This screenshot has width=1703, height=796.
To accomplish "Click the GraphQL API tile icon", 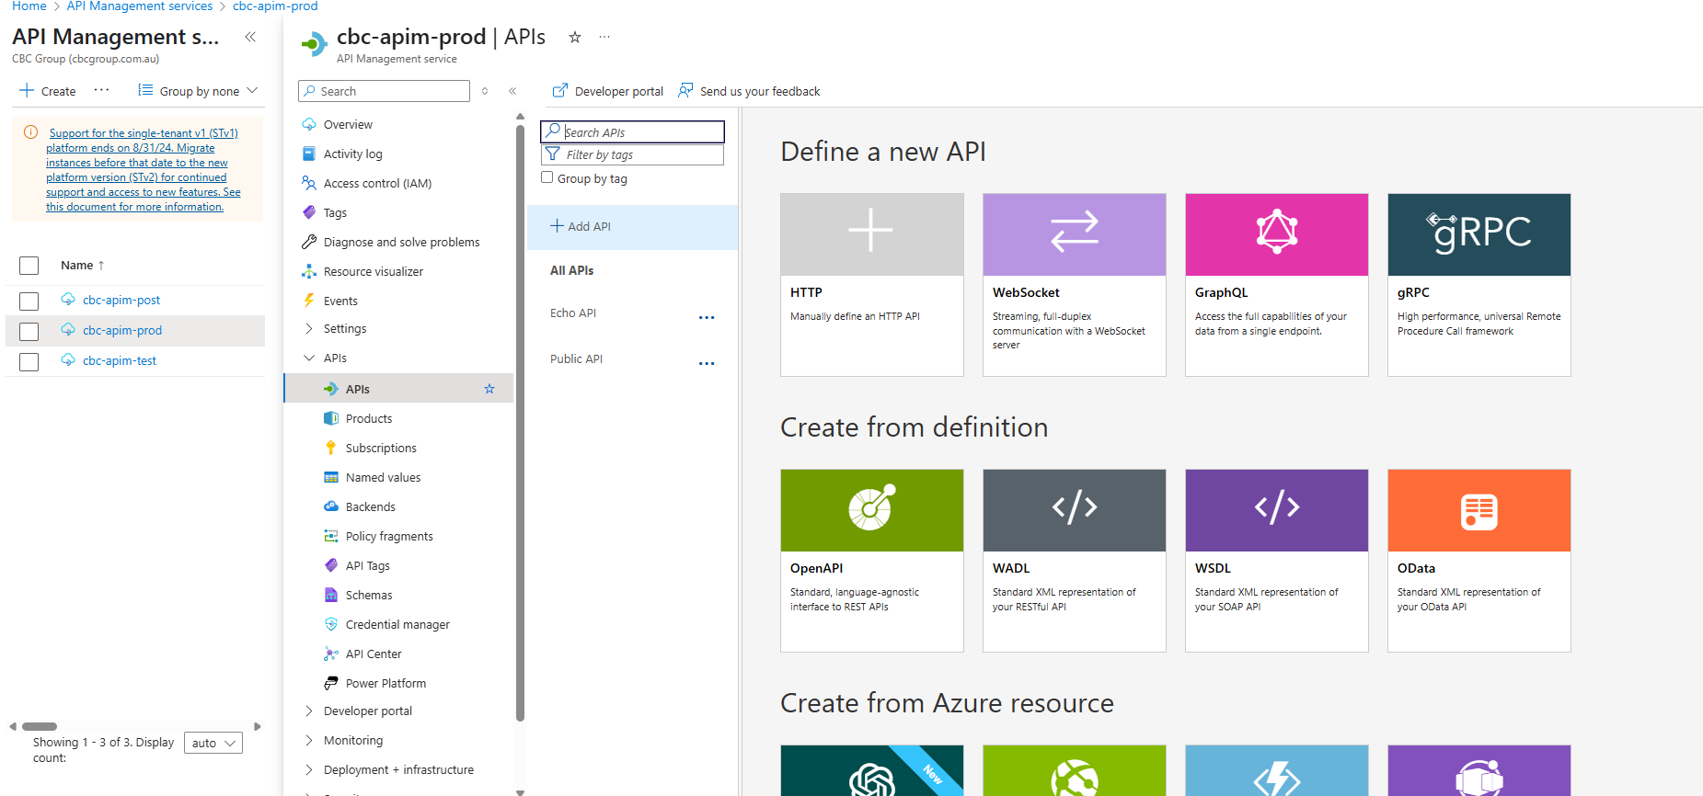I will 1276,233.
